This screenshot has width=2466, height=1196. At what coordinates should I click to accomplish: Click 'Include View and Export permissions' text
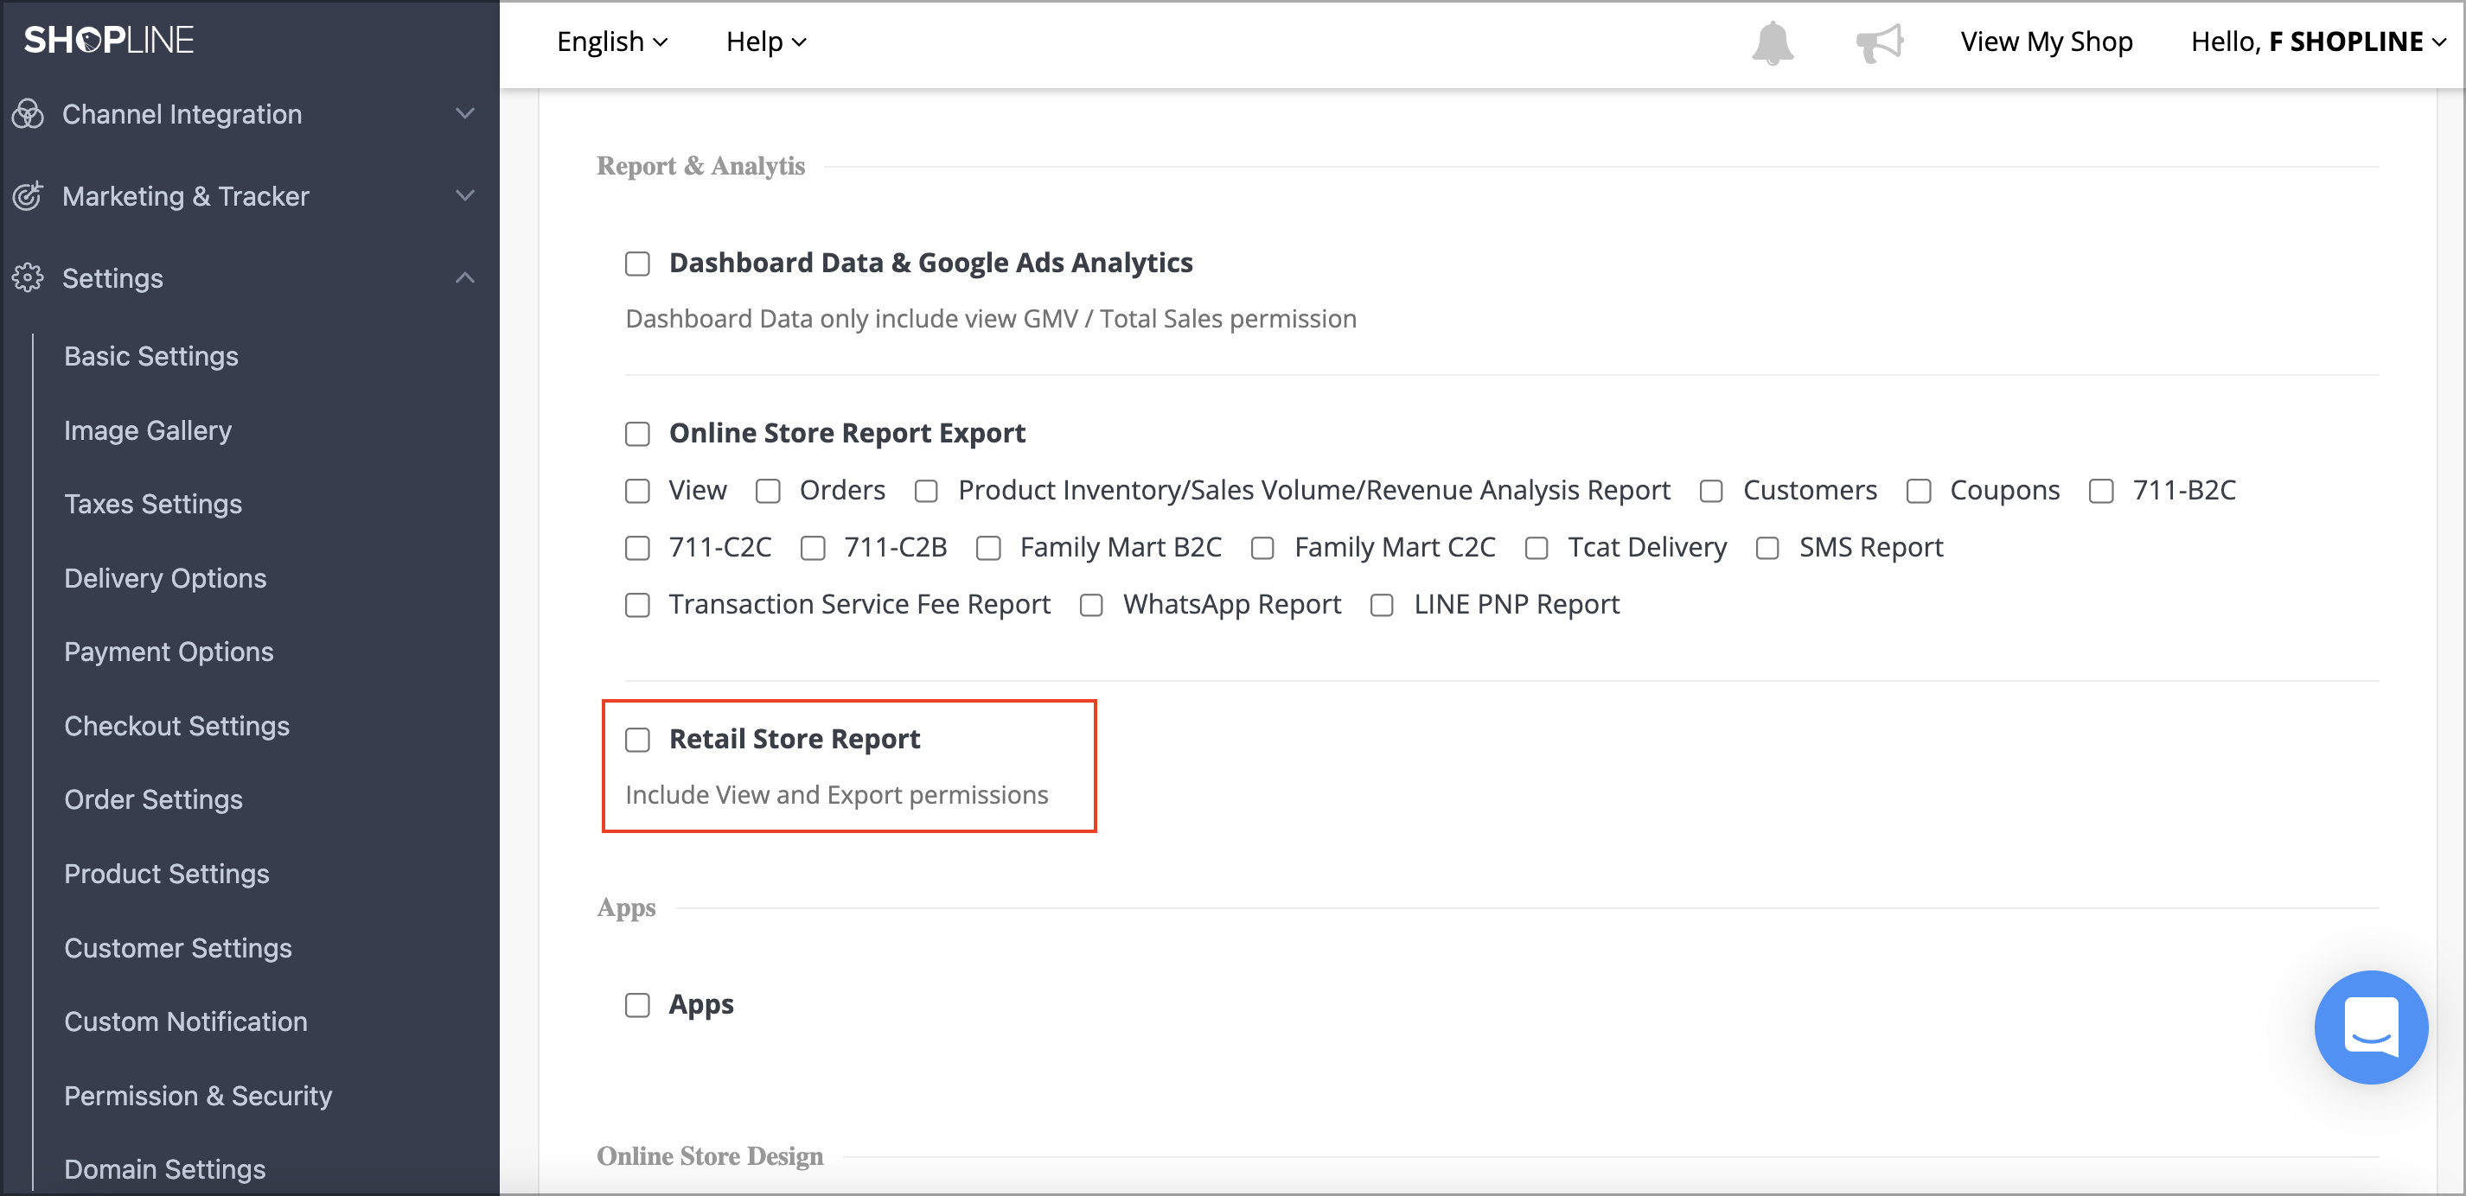point(837,795)
